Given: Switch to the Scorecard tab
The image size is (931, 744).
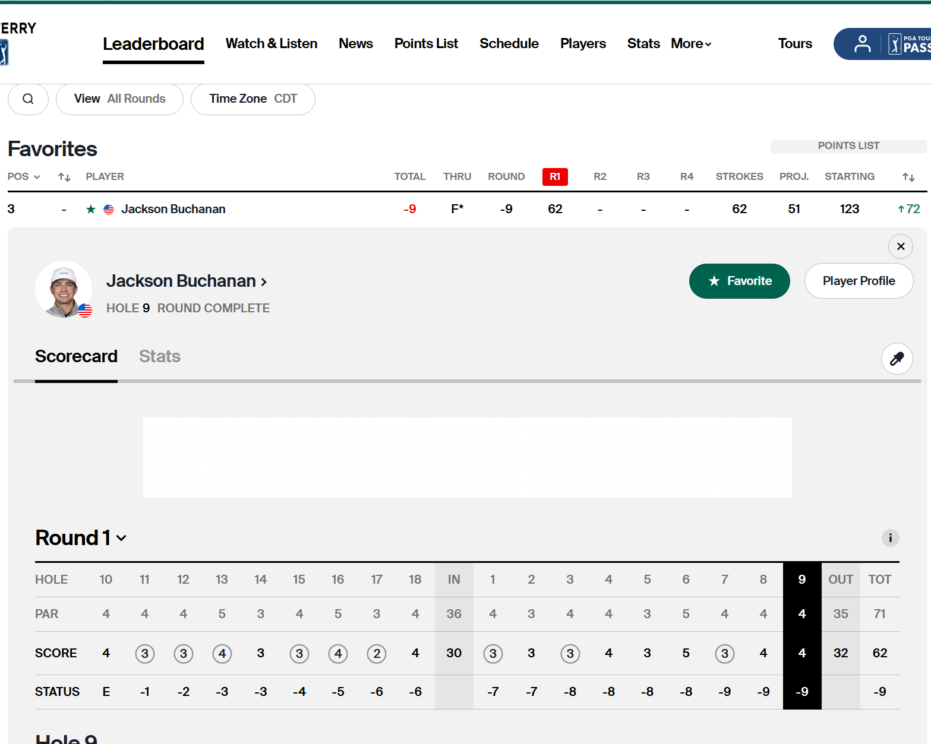Looking at the screenshot, I should click(76, 356).
